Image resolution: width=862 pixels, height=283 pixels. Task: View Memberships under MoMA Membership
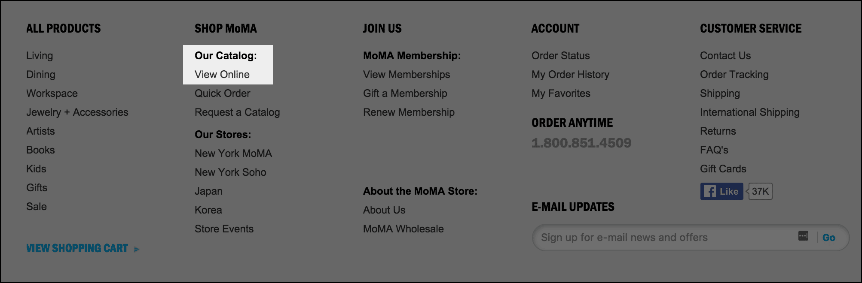click(x=407, y=75)
